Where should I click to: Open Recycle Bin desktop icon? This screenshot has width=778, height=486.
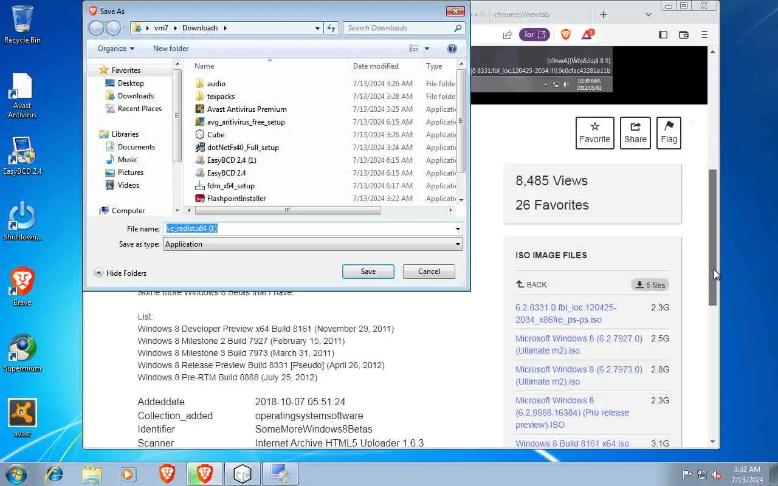click(22, 25)
